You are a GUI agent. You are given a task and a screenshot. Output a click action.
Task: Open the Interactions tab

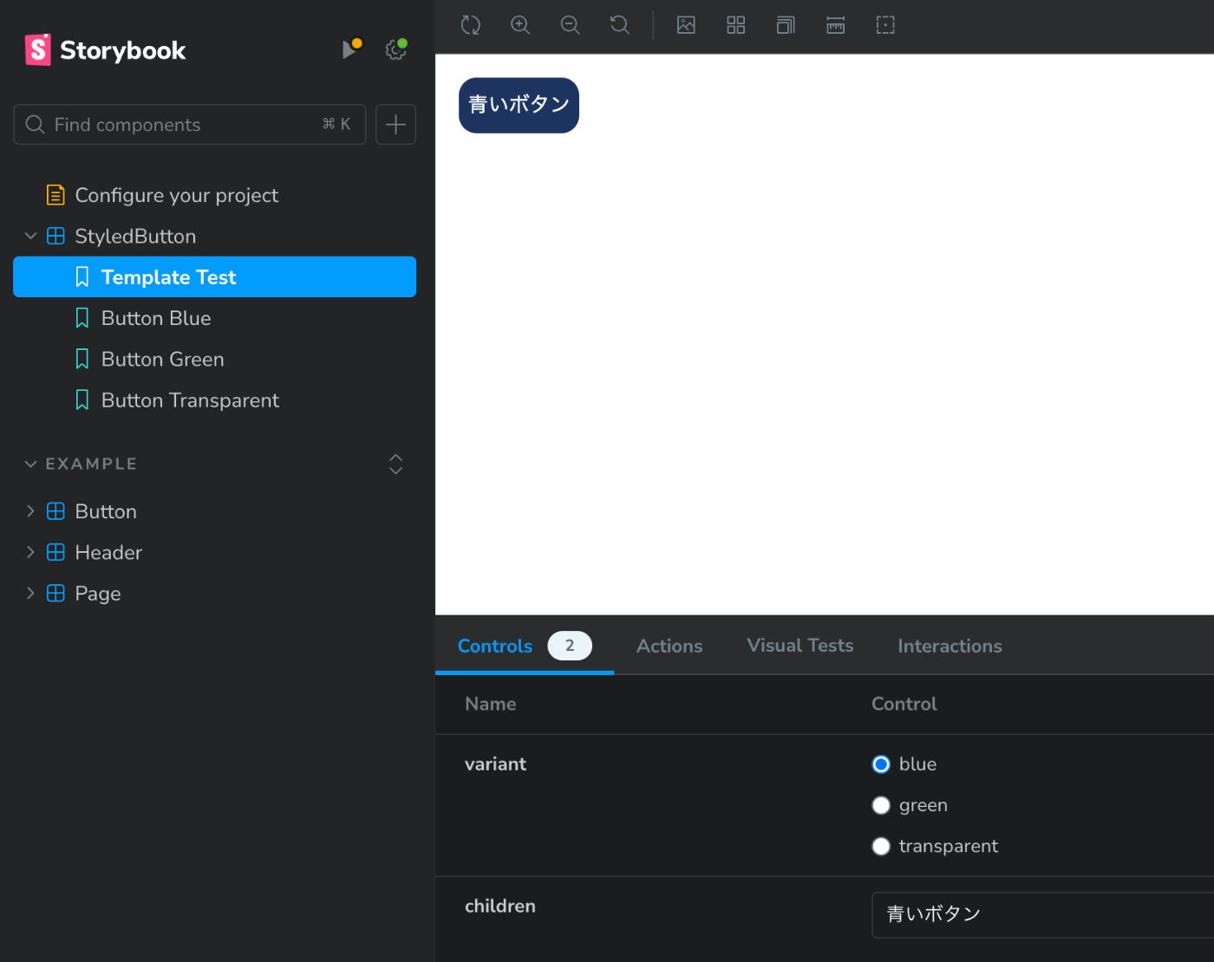[x=950, y=646]
